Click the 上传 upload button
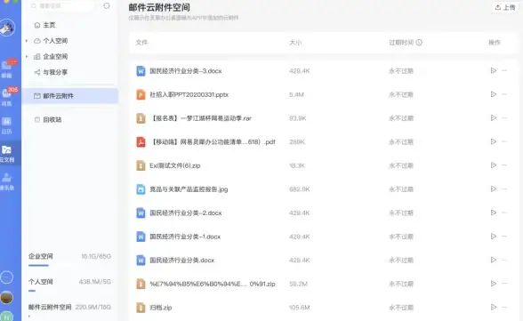This screenshot has width=523, height=321. [x=505, y=7]
